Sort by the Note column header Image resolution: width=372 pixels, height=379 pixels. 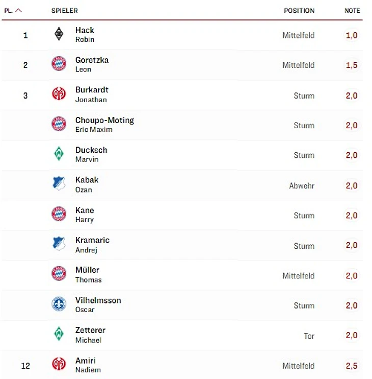pyautogui.click(x=352, y=10)
